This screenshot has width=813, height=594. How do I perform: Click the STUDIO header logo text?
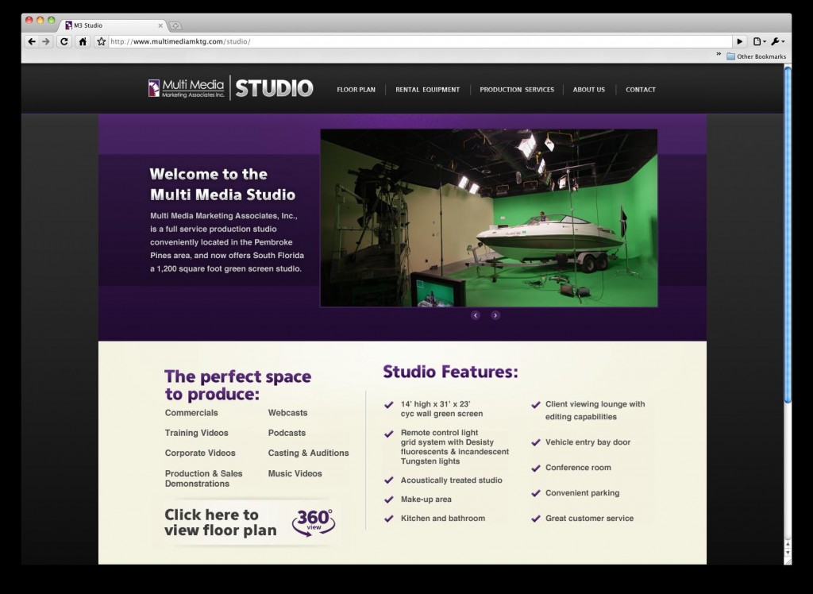click(274, 89)
